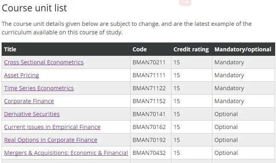
Task: Click the Code column header
Action: click(139, 49)
